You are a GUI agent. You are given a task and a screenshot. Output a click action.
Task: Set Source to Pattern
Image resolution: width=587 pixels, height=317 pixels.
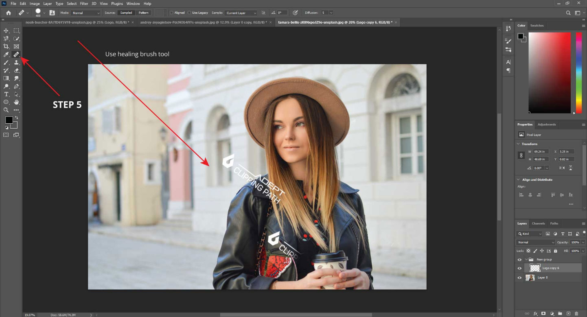143,13
